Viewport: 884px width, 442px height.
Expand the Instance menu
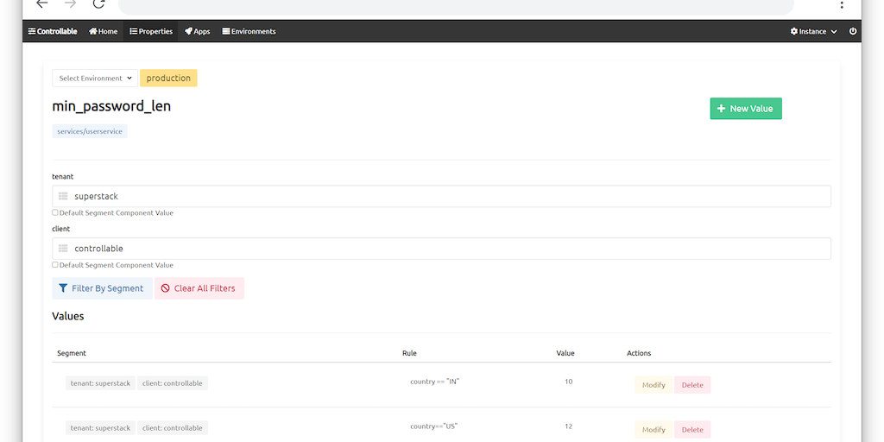tap(813, 31)
